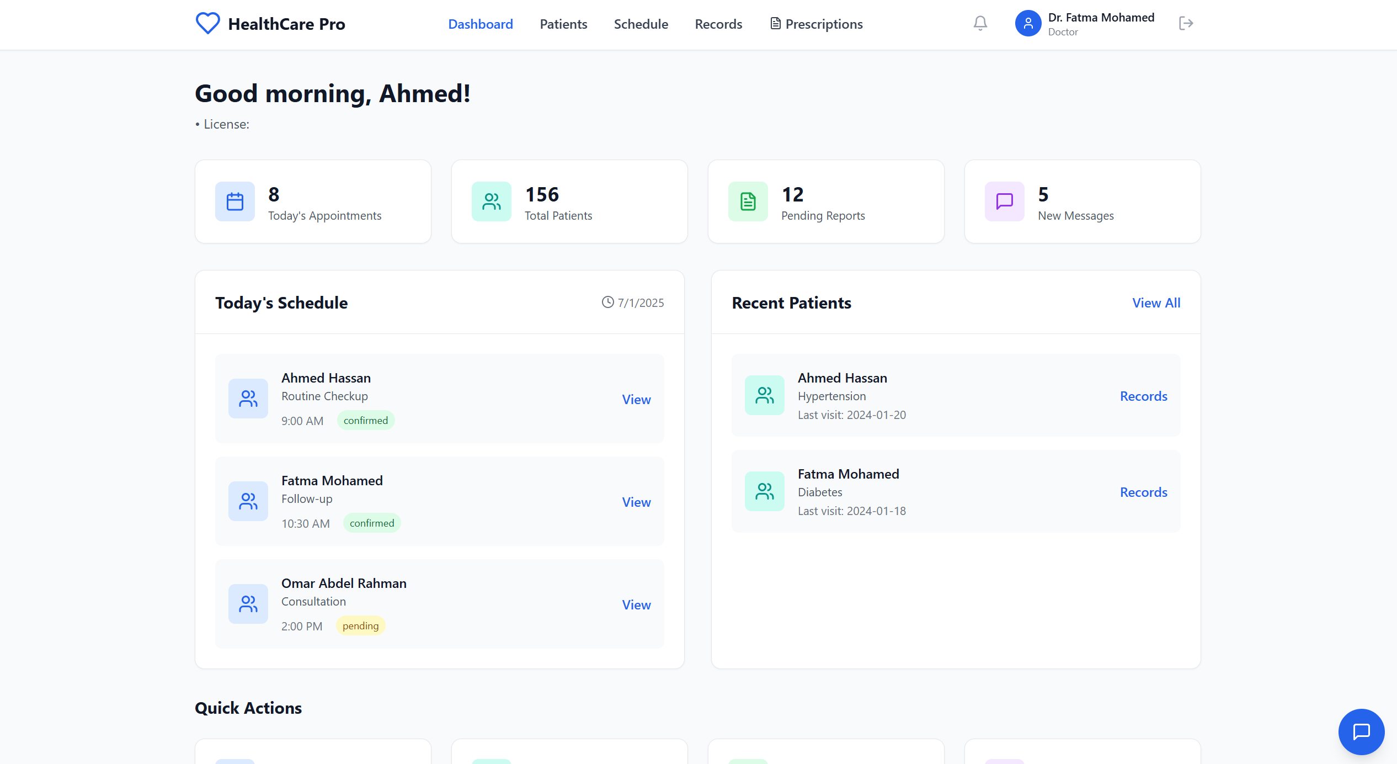1397x764 pixels.
Task: Click the Total Patients people icon
Action: pos(491,201)
